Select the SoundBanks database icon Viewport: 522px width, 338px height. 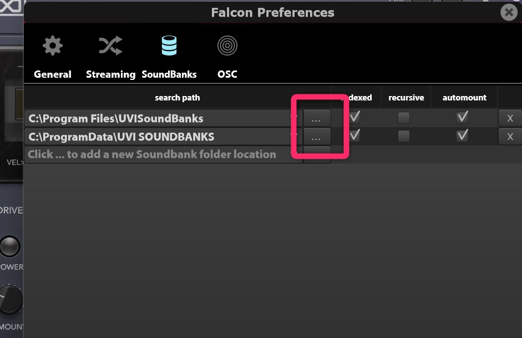click(169, 46)
